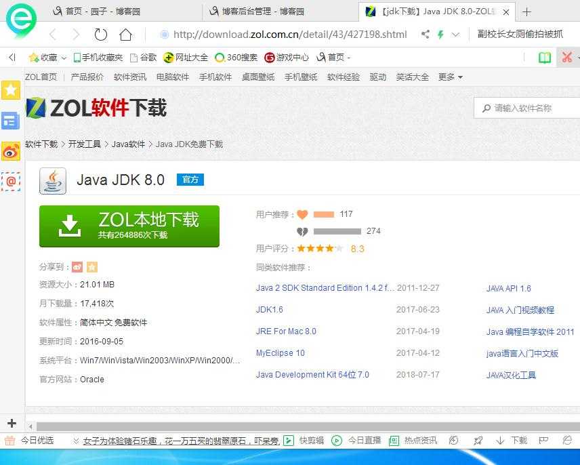Refresh the current page
Image resolution: width=580 pixels, height=465 pixels.
pos(100,33)
